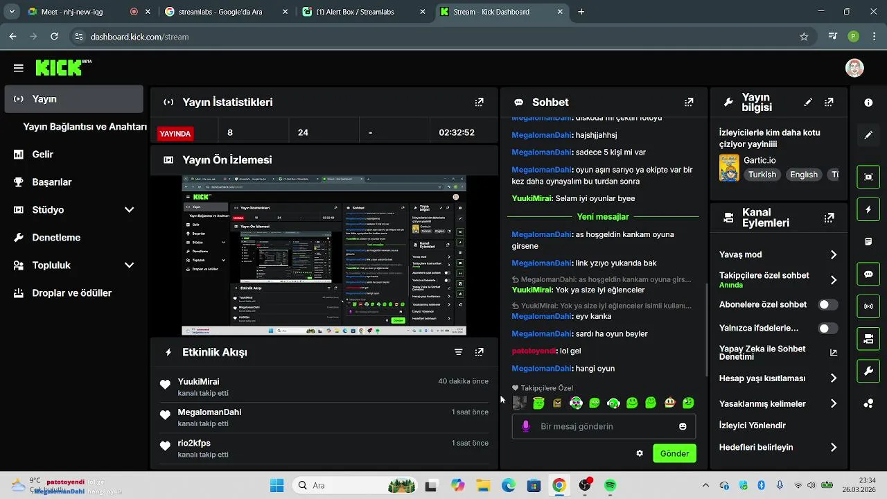Viewport: 887px width, 499px height.
Task: Open the Etkinlik Akışı filter icon
Action: click(458, 352)
